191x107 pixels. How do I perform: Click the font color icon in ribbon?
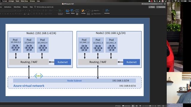click(29, 14)
